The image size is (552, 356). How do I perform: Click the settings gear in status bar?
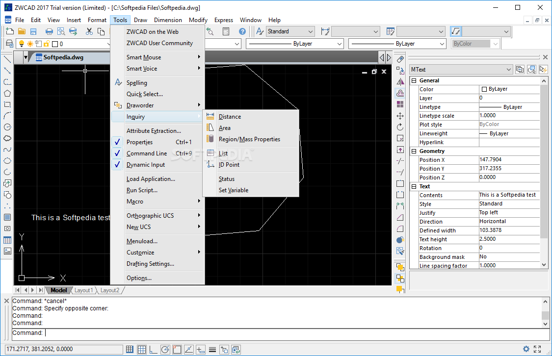(526, 349)
